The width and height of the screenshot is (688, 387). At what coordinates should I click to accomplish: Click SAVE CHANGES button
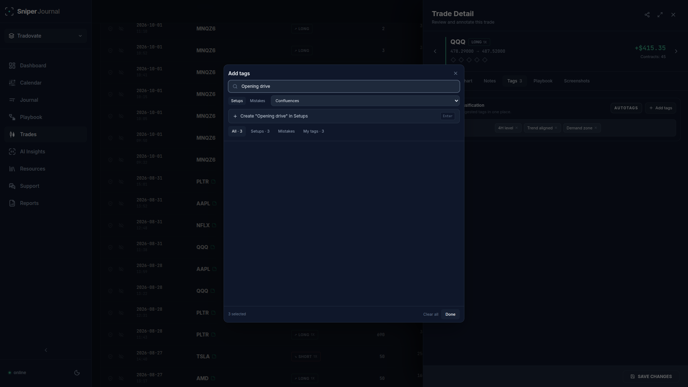(651, 377)
